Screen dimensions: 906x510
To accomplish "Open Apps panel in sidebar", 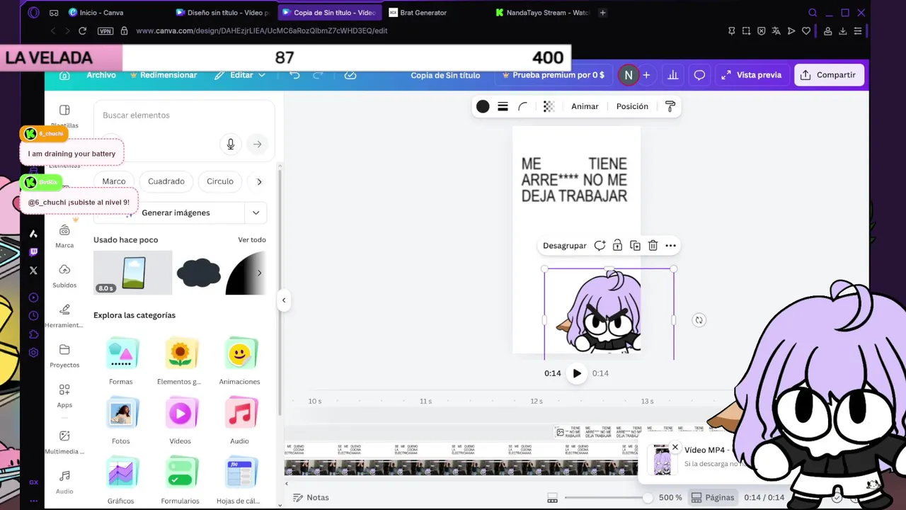I will (x=64, y=395).
